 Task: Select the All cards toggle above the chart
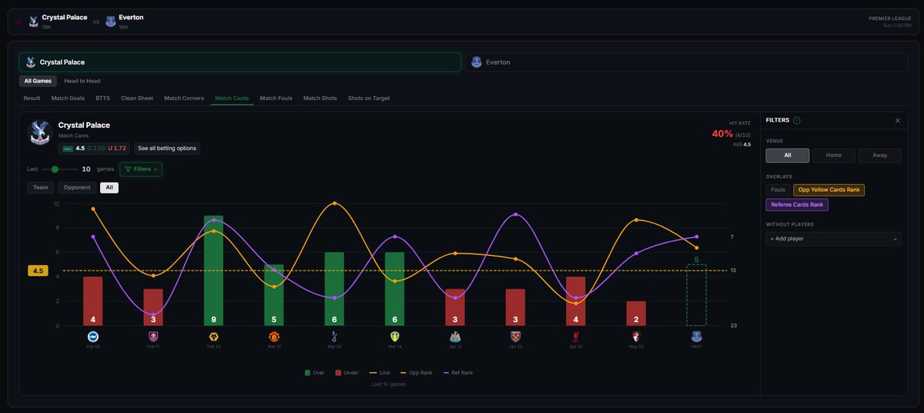[109, 187]
